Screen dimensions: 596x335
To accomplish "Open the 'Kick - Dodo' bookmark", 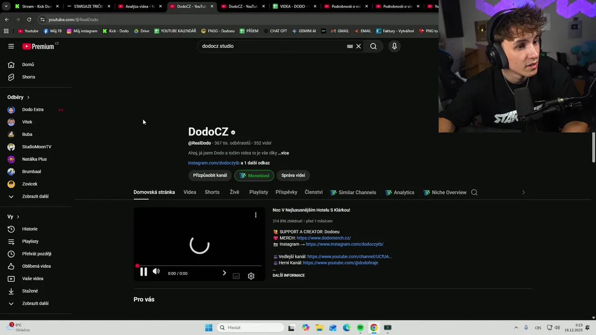I will [115, 31].
